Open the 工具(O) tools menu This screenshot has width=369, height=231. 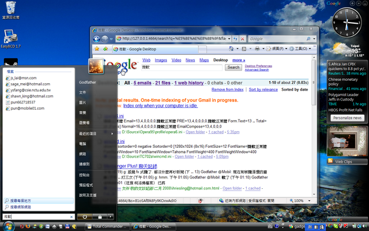[x=300, y=49]
